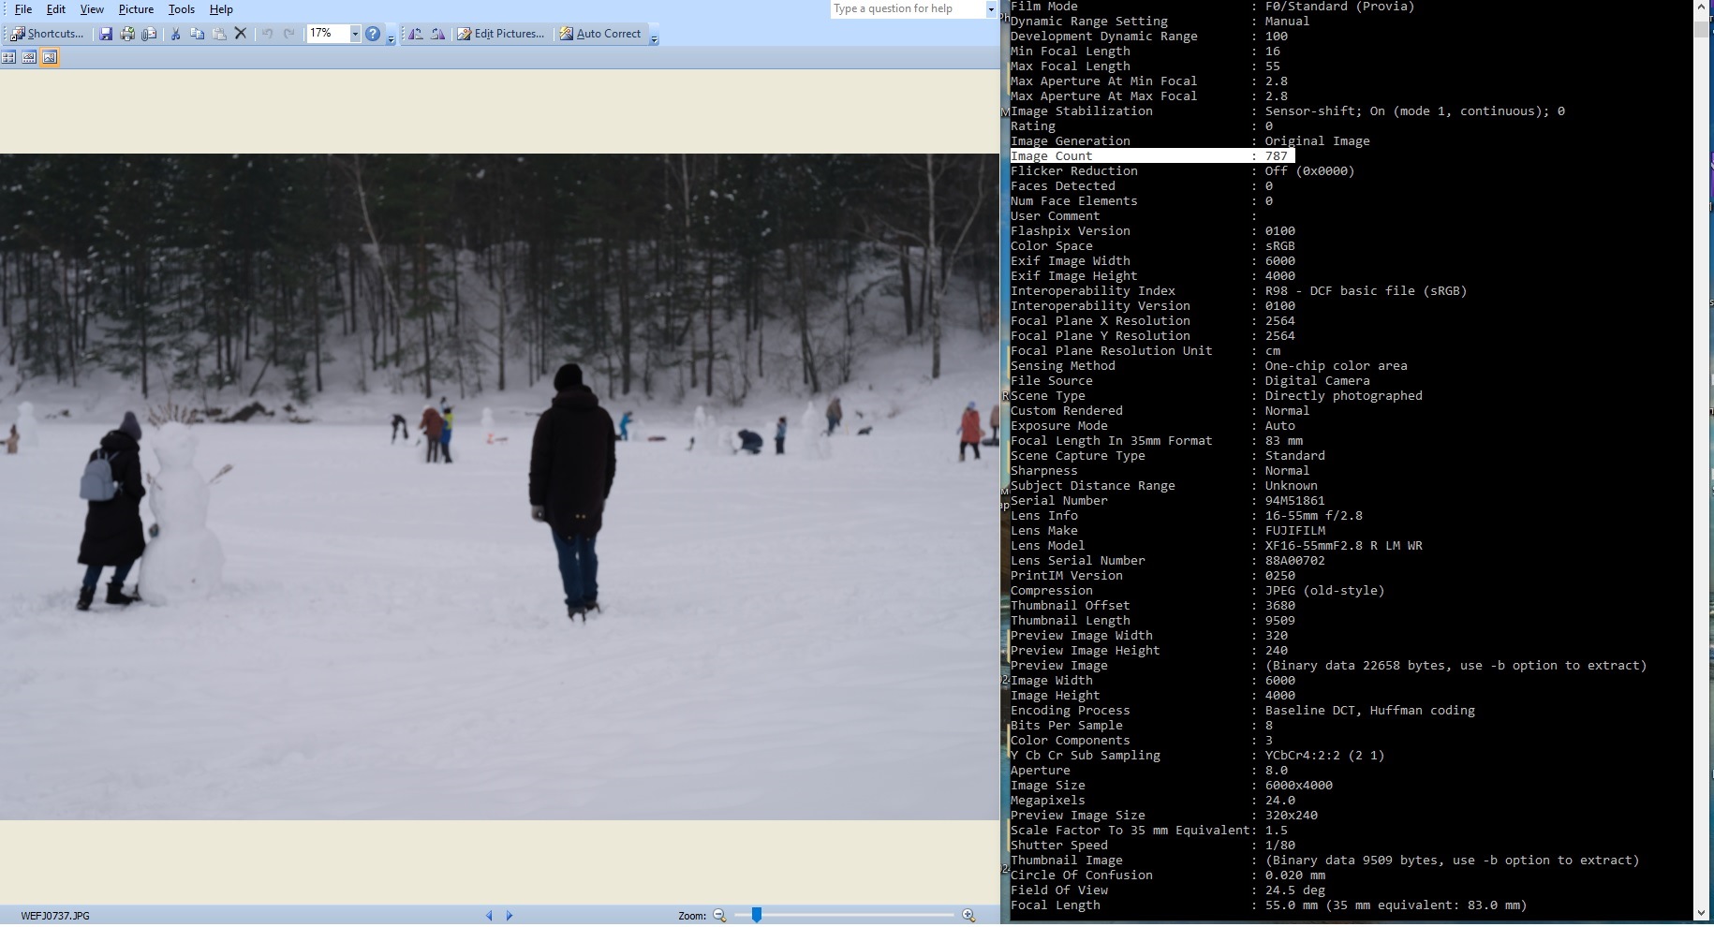Viewport: 1714px width, 927px height.
Task: Print the picture using the printer icon
Action: [x=127, y=34]
